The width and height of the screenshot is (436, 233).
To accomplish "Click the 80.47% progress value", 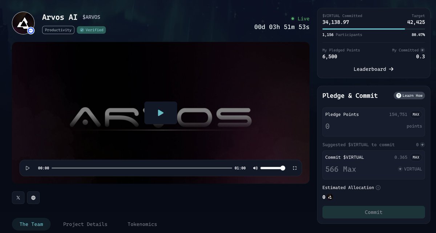I will (418, 35).
